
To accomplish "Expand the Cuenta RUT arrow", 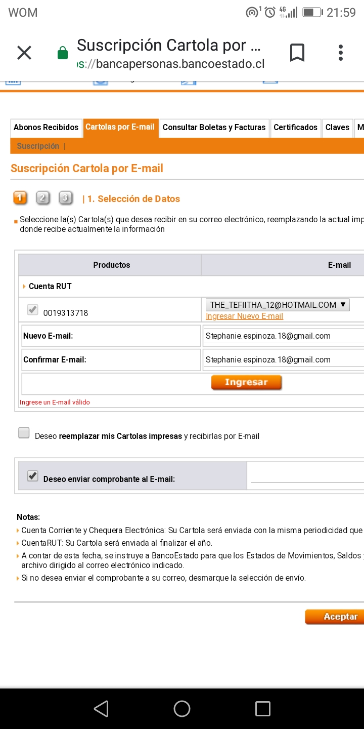I will coord(24,287).
